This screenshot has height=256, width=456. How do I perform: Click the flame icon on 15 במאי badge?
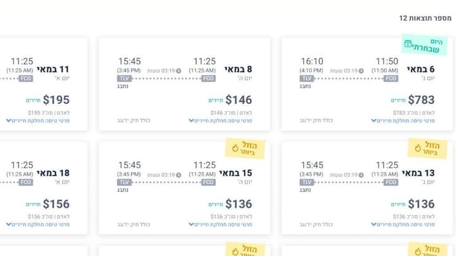[x=235, y=148]
